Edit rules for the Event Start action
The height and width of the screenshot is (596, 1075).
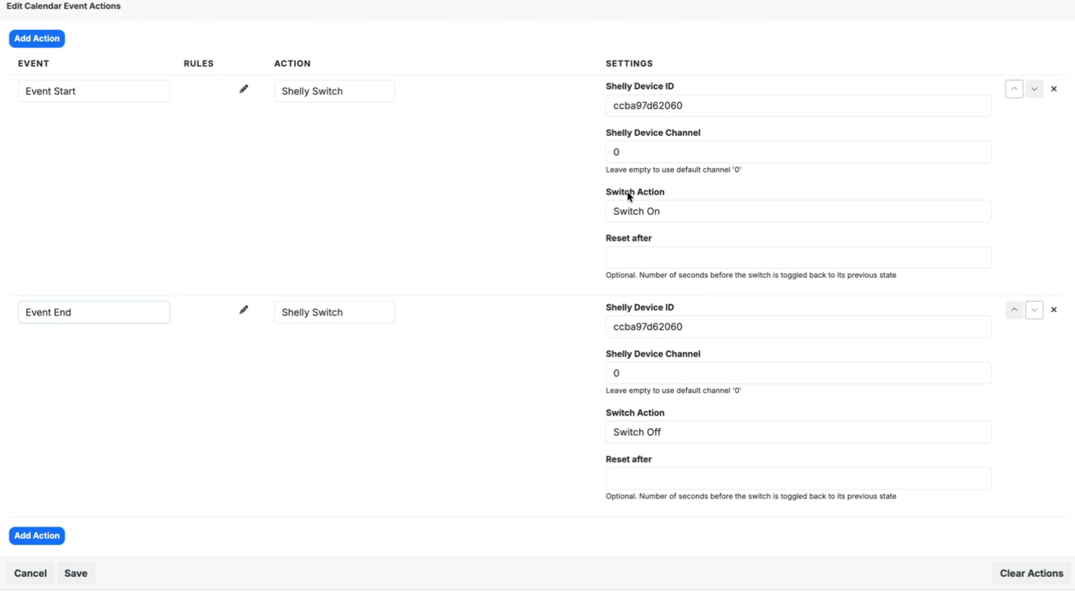(244, 89)
